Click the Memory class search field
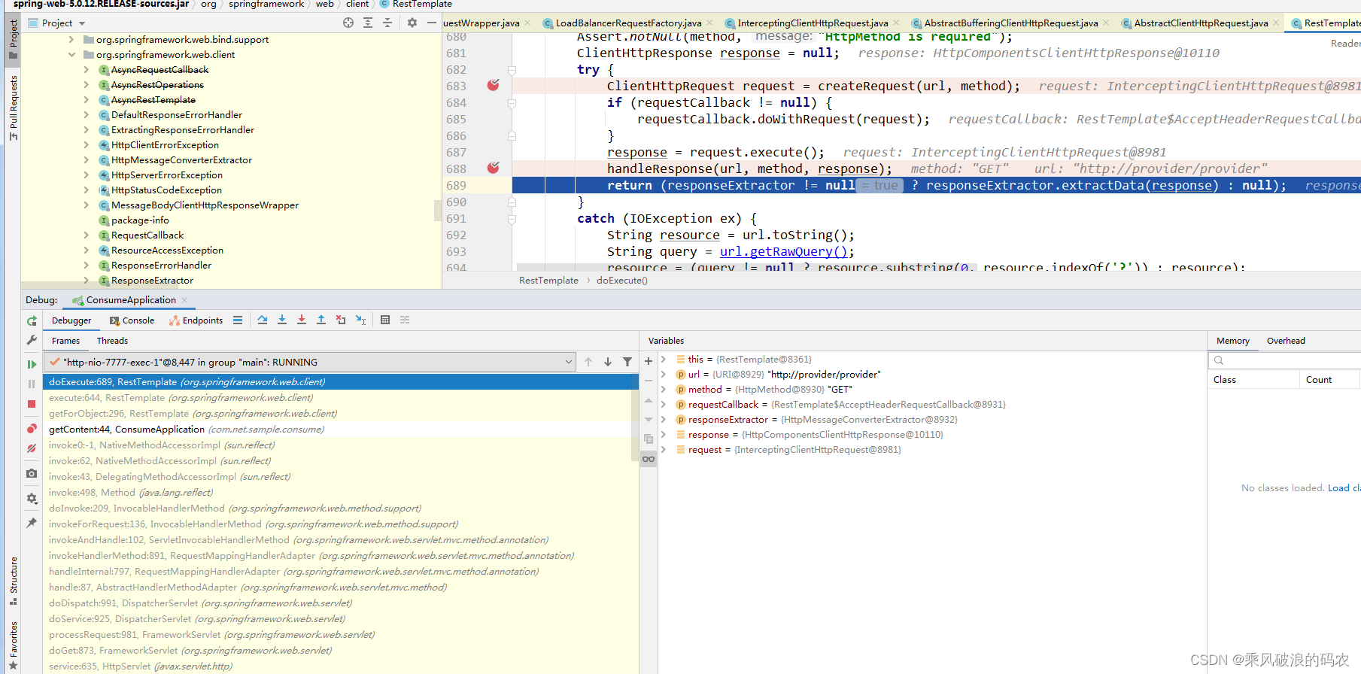The width and height of the screenshot is (1361, 674). (x=1285, y=360)
